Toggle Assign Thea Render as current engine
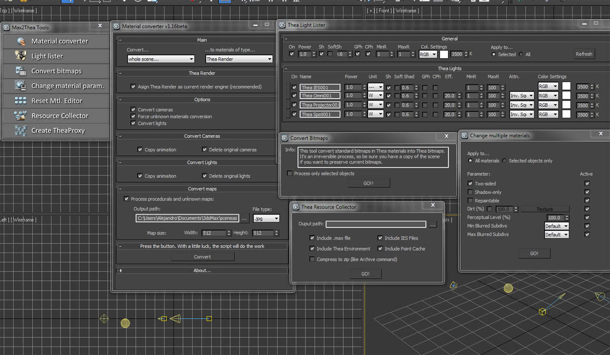This screenshot has width=610, height=355. coord(133,87)
